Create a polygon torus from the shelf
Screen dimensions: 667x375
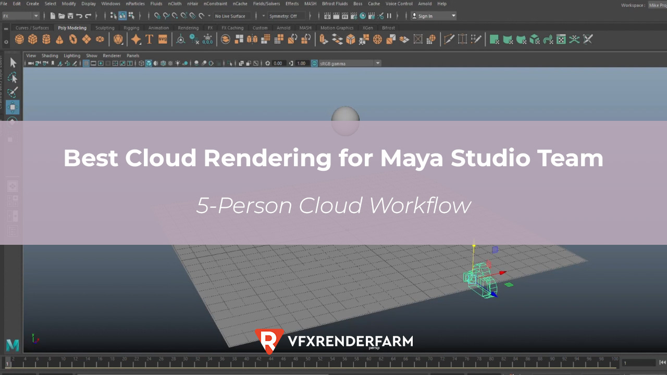tap(73, 39)
